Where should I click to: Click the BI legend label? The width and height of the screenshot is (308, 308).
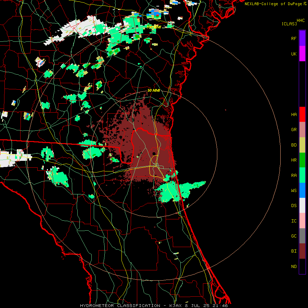294,251
